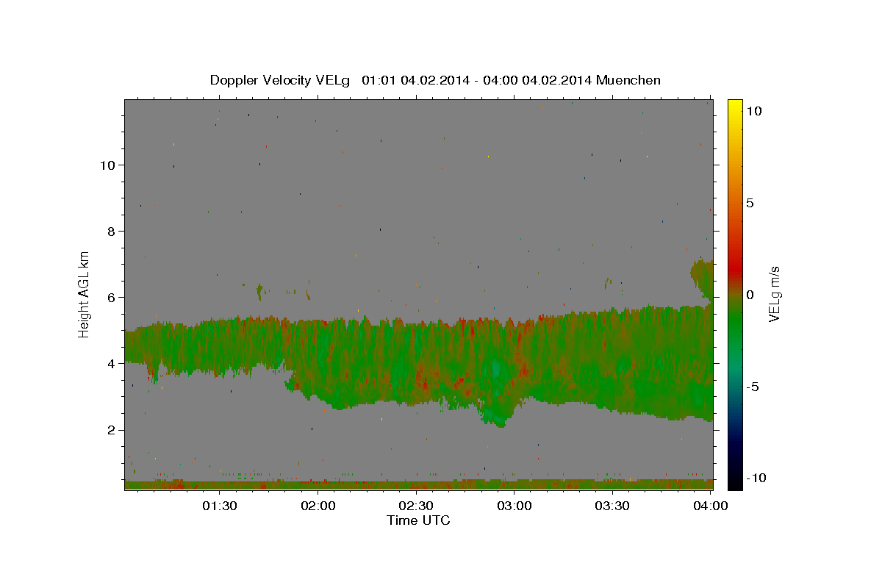Click the color bar label '10'
This screenshot has width=882, height=588.
pyautogui.click(x=753, y=110)
